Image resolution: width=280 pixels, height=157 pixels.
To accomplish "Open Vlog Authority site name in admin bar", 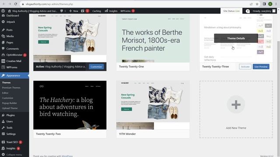I will coord(32,11).
